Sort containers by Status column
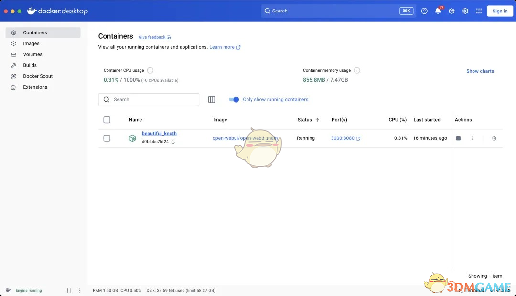The height and width of the screenshot is (296, 516). click(x=306, y=120)
